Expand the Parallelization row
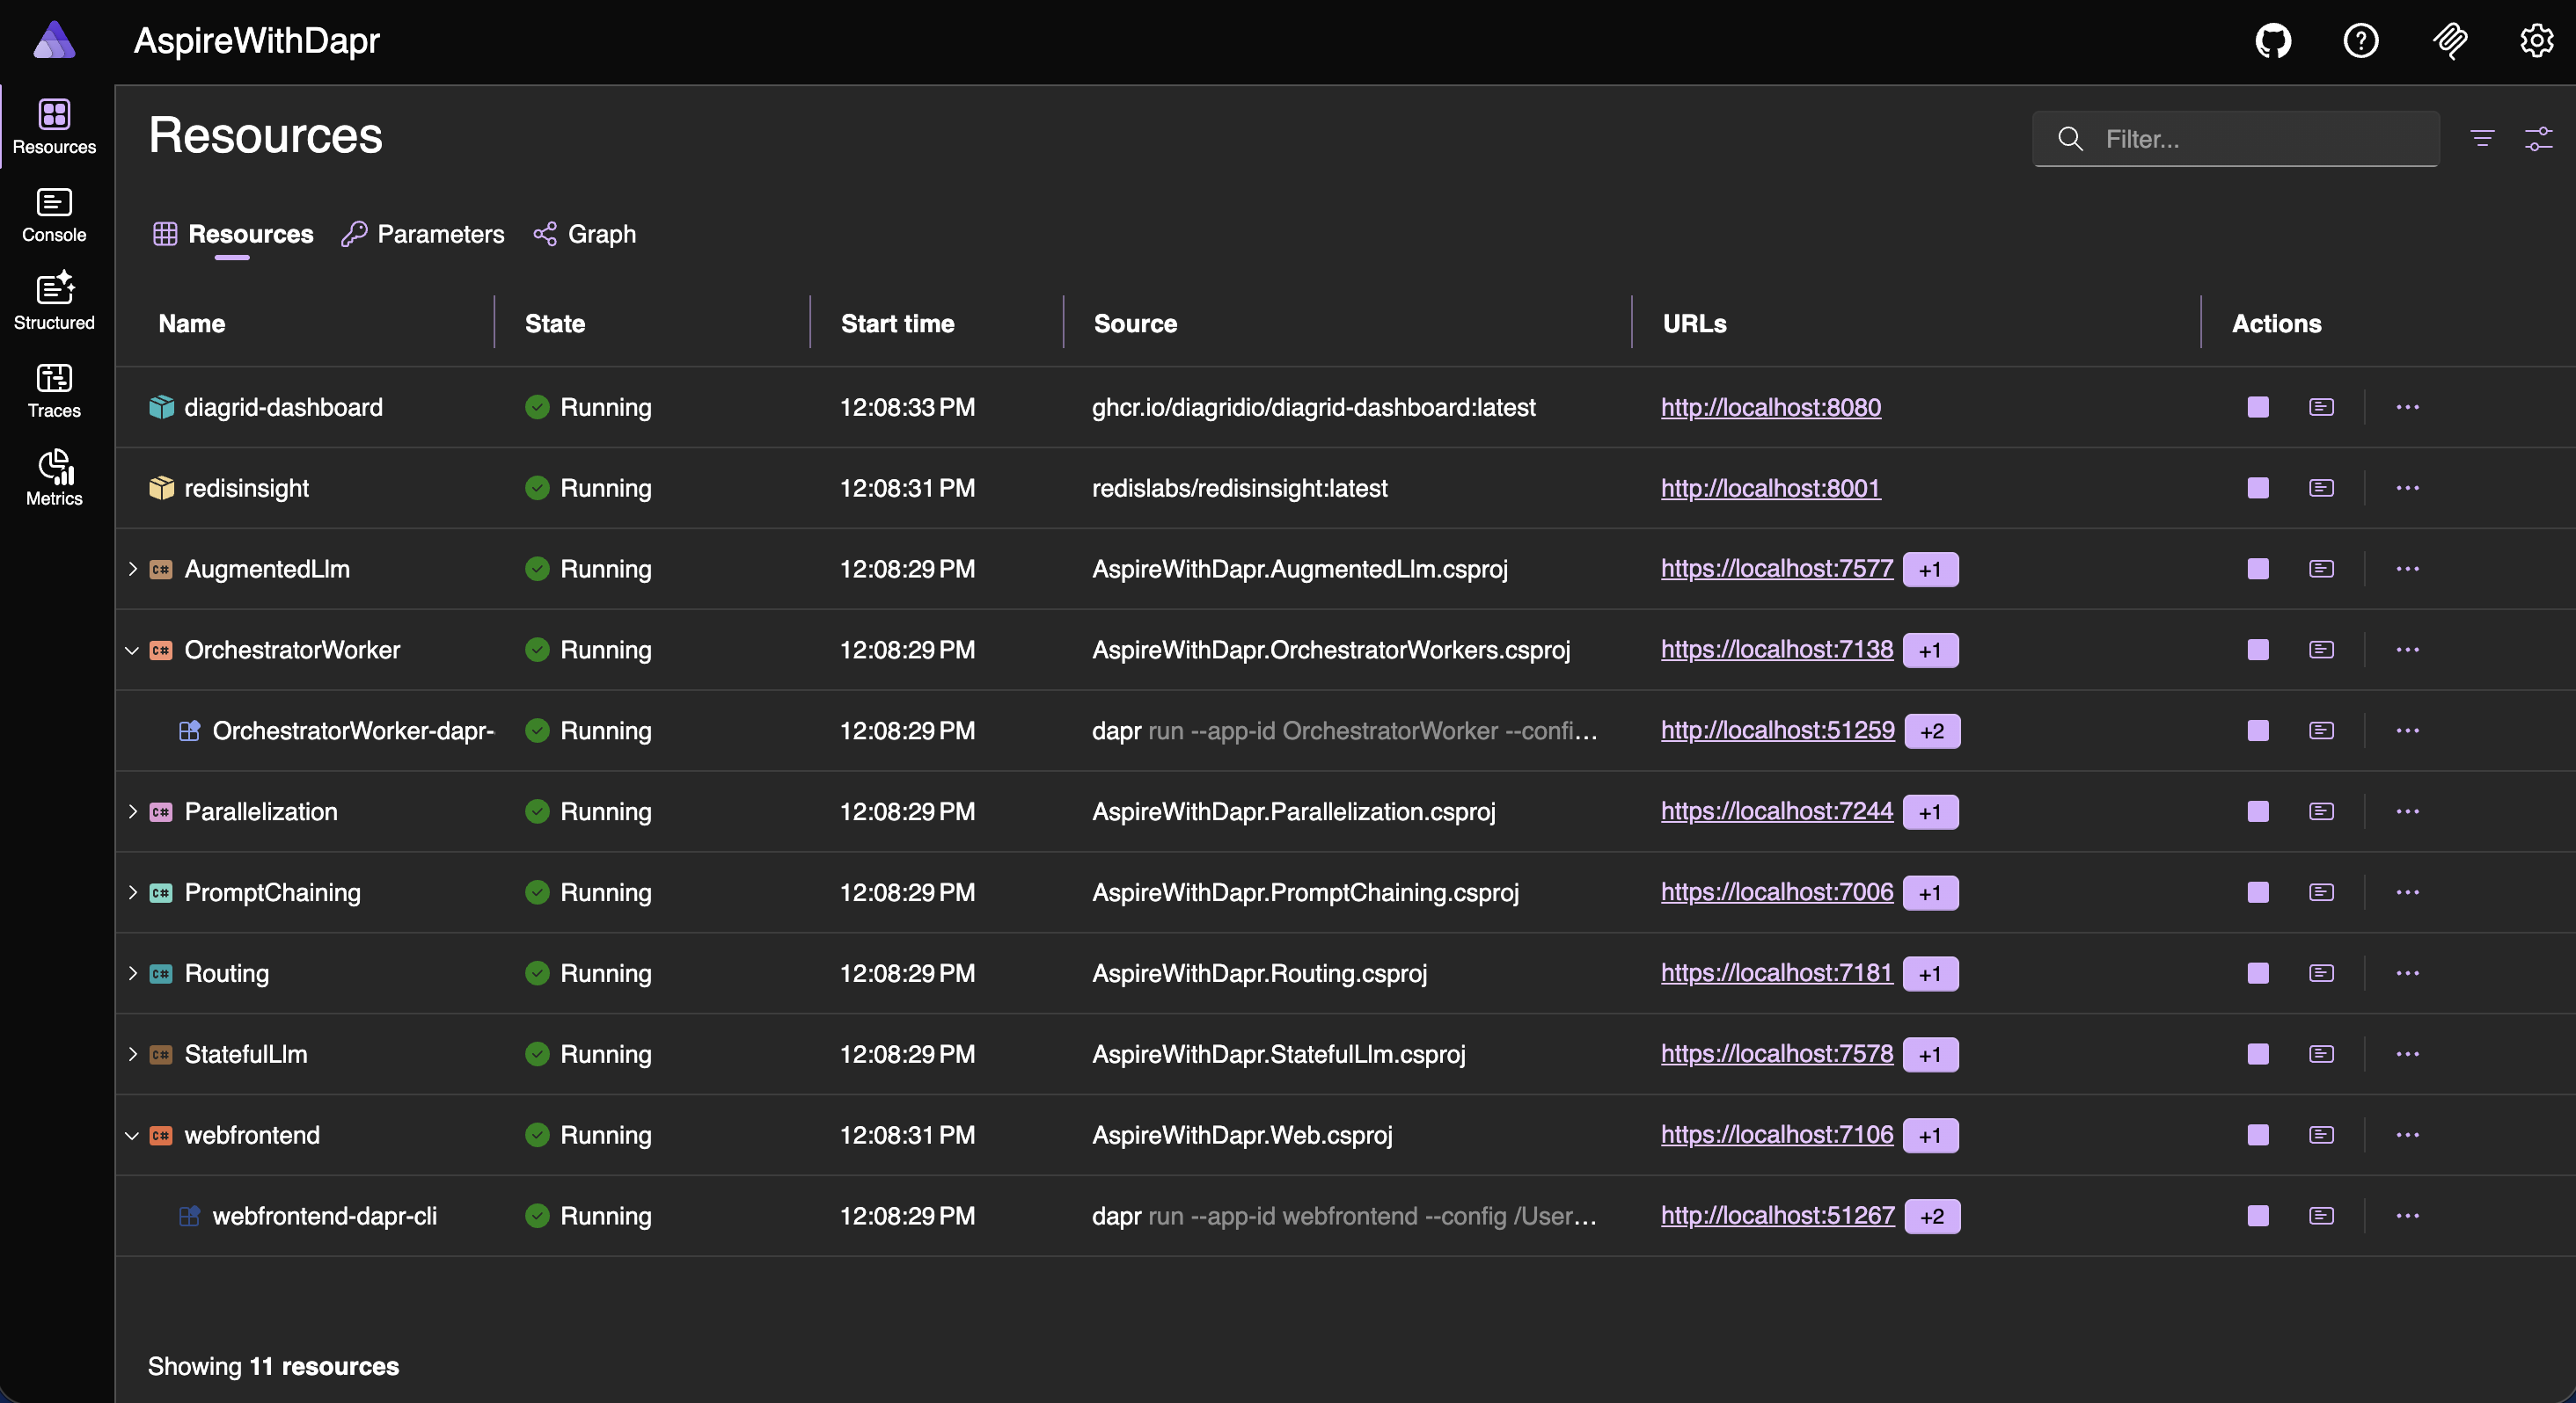Viewport: 2576px width, 1403px height. coord(132,811)
